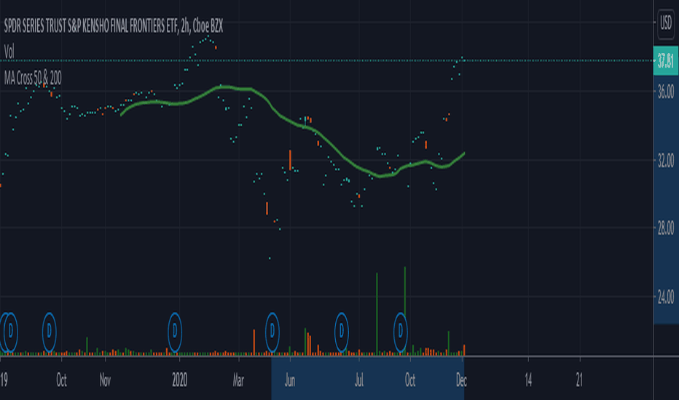Open the dividend marker nearest the Jun label

(x=272, y=332)
